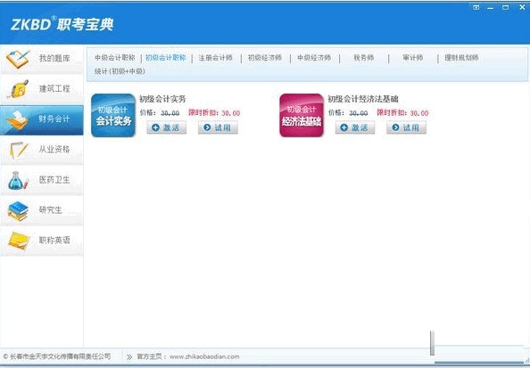Open 职称英语 yellow note icon
Screen dimensions: 530x368
coord(19,241)
